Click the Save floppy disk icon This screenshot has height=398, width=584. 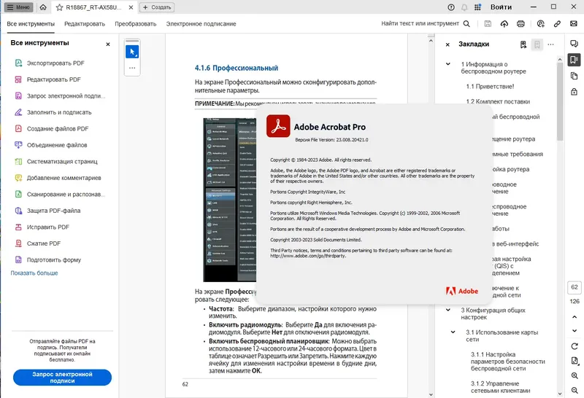tap(488, 24)
